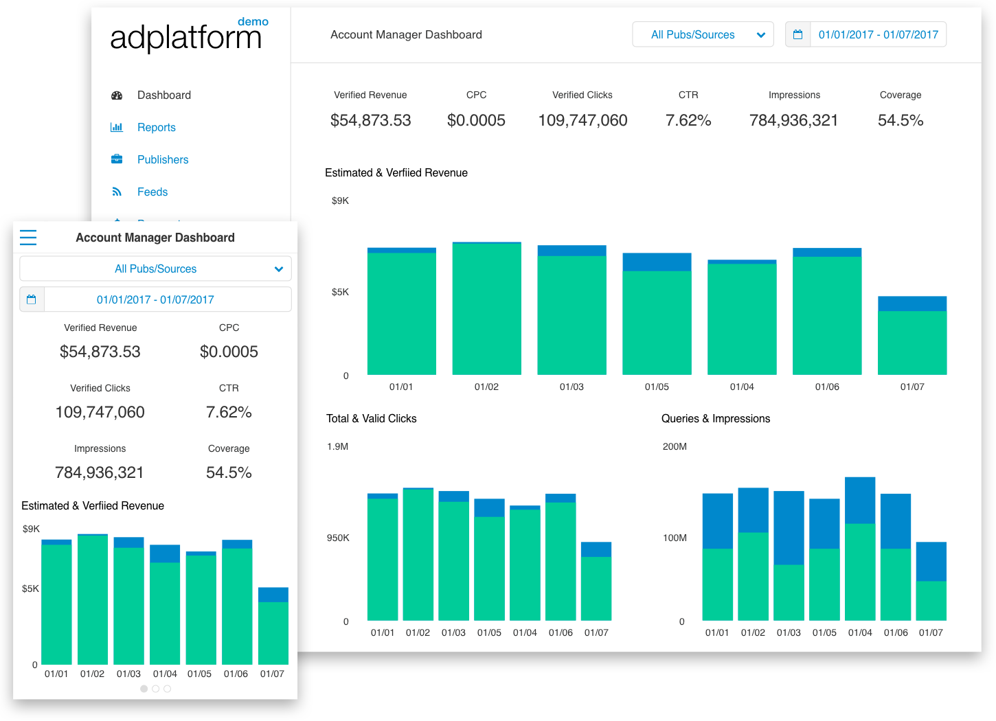Go to the Dashboard sidebar link

pyautogui.click(x=163, y=95)
